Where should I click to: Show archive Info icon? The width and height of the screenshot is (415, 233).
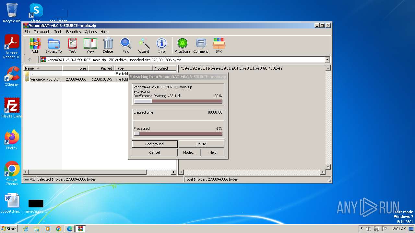[161, 45]
